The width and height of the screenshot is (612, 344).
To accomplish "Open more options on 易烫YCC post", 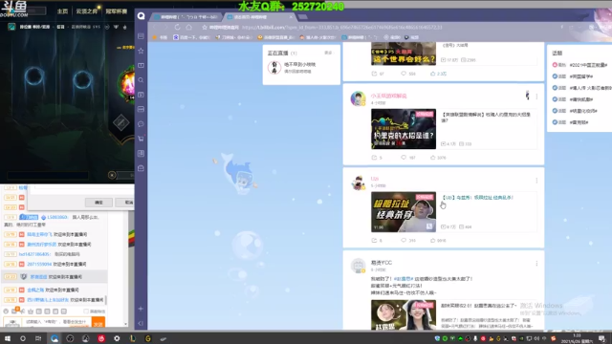I will 536,264.
